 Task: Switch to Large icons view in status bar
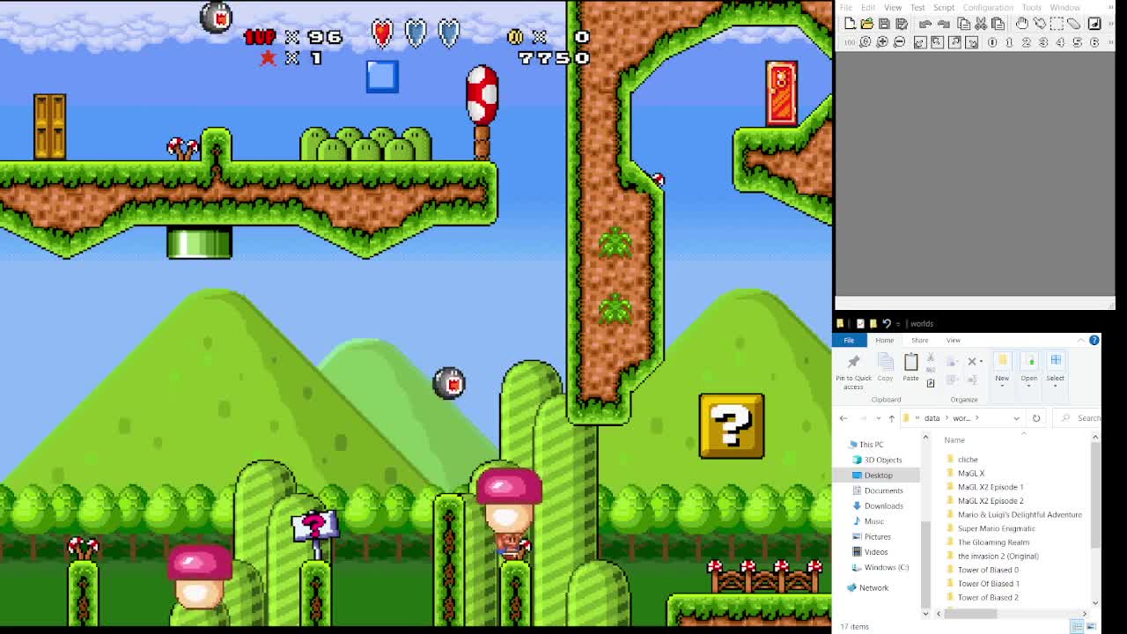[x=1091, y=626]
